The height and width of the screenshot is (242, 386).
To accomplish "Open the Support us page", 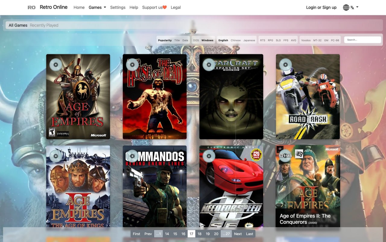I will tap(154, 7).
